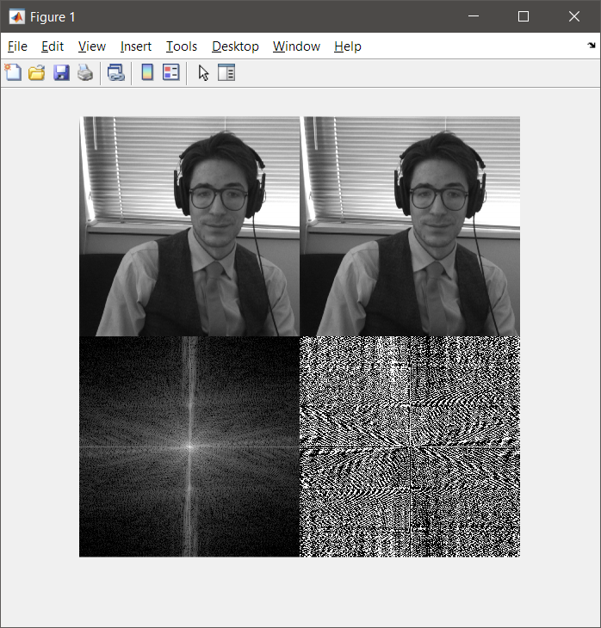The width and height of the screenshot is (601, 628).
Task: Open the Desktop menu
Action: click(x=235, y=46)
